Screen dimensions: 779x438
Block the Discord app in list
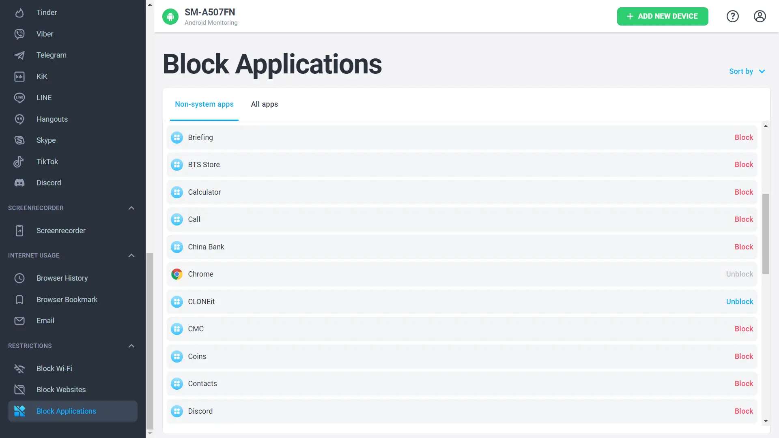744,411
